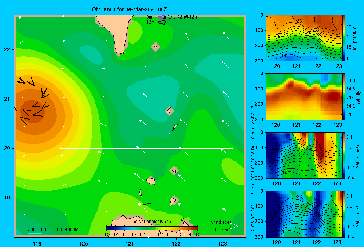
Task: Select the 'wind stress' legend label
Action: click(222, 222)
